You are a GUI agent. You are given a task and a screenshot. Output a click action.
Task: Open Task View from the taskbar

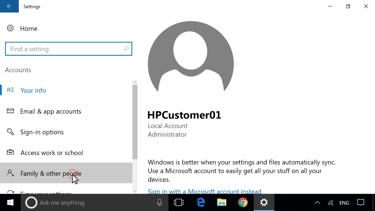(x=178, y=203)
